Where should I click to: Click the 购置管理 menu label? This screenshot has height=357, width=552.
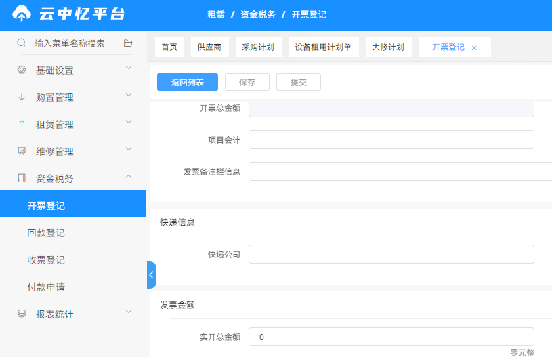coord(55,98)
